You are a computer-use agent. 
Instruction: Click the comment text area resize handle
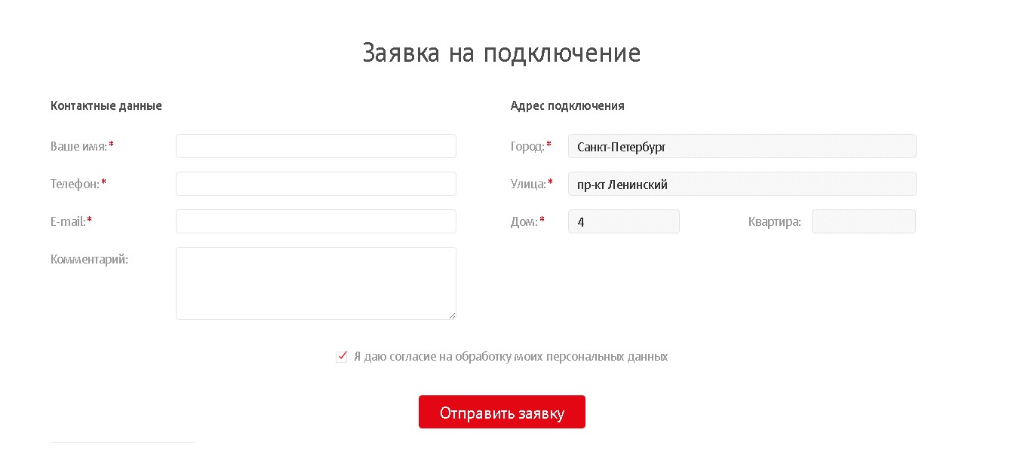[452, 315]
